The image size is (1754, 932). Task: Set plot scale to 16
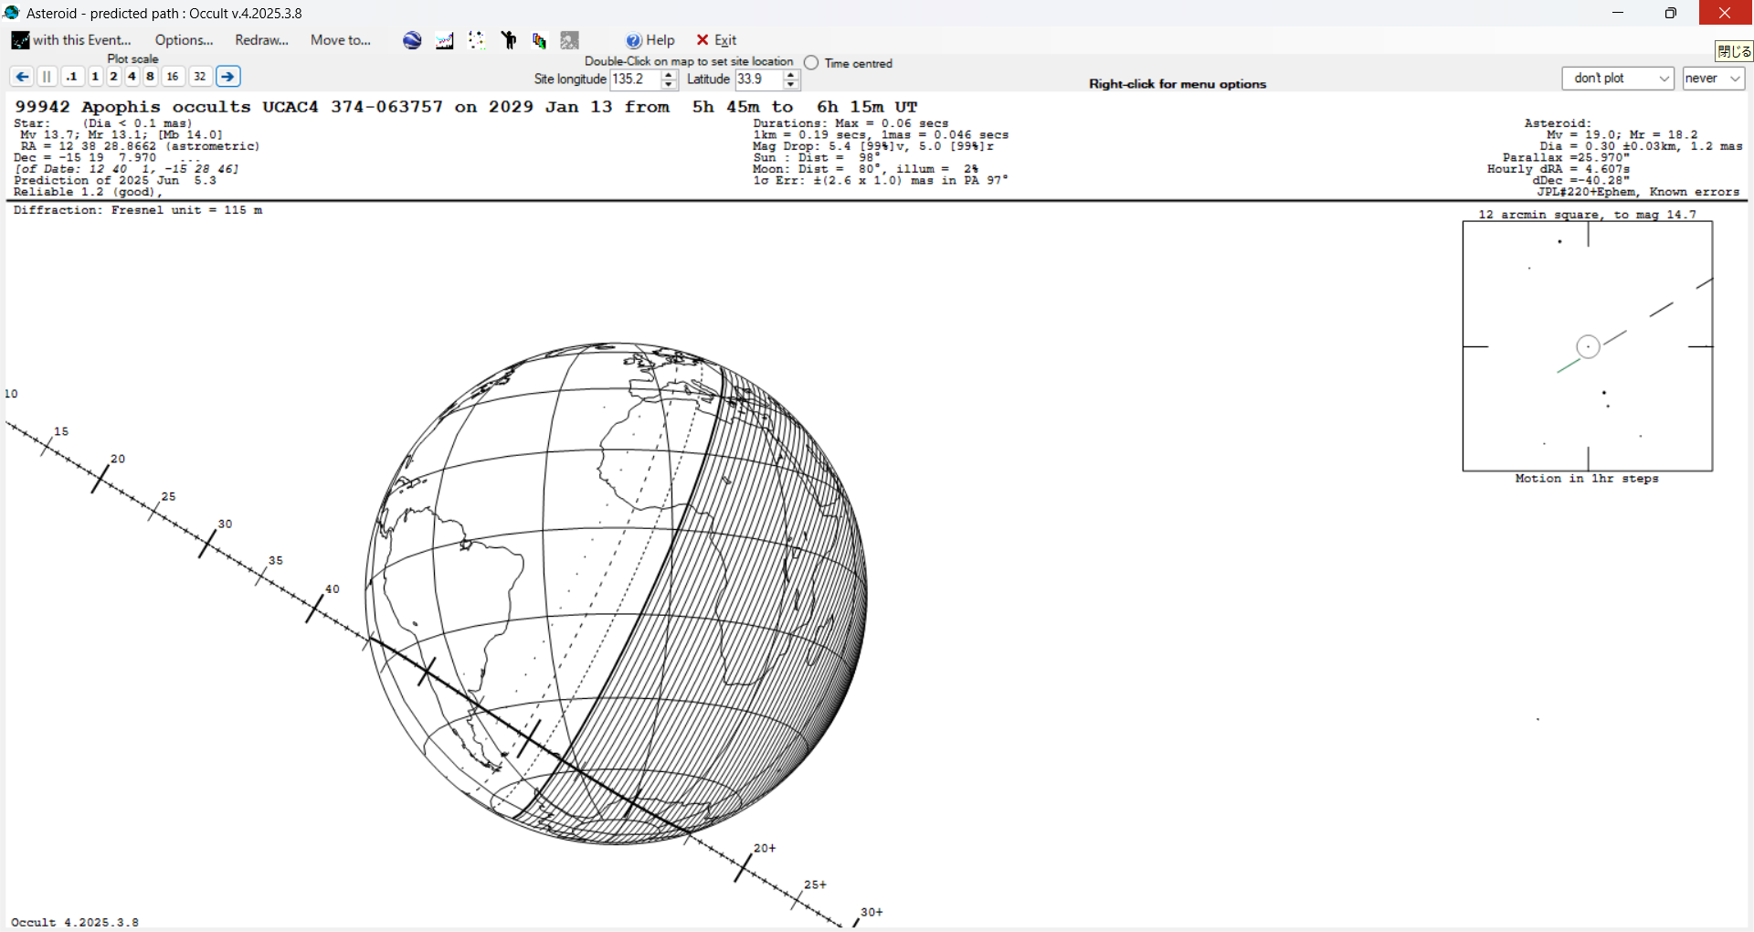(173, 77)
